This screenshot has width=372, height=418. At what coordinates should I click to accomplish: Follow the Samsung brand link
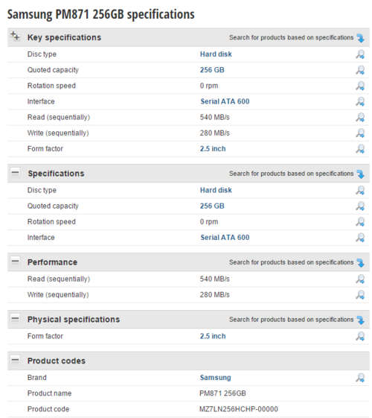pos(215,378)
